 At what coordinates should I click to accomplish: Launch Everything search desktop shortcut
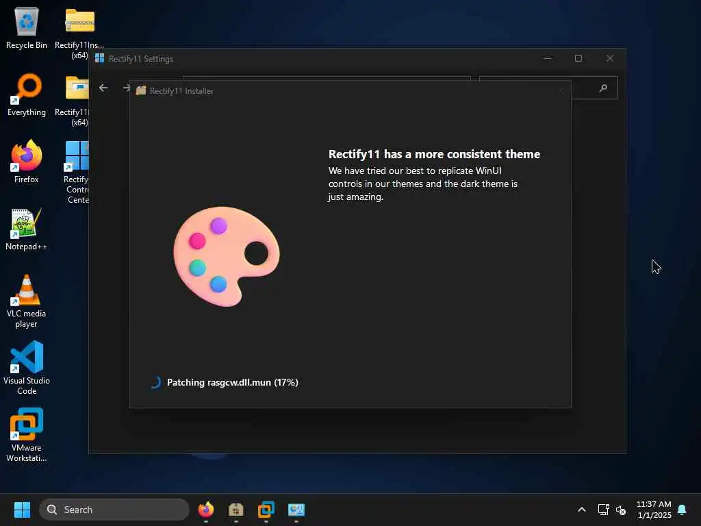27,95
